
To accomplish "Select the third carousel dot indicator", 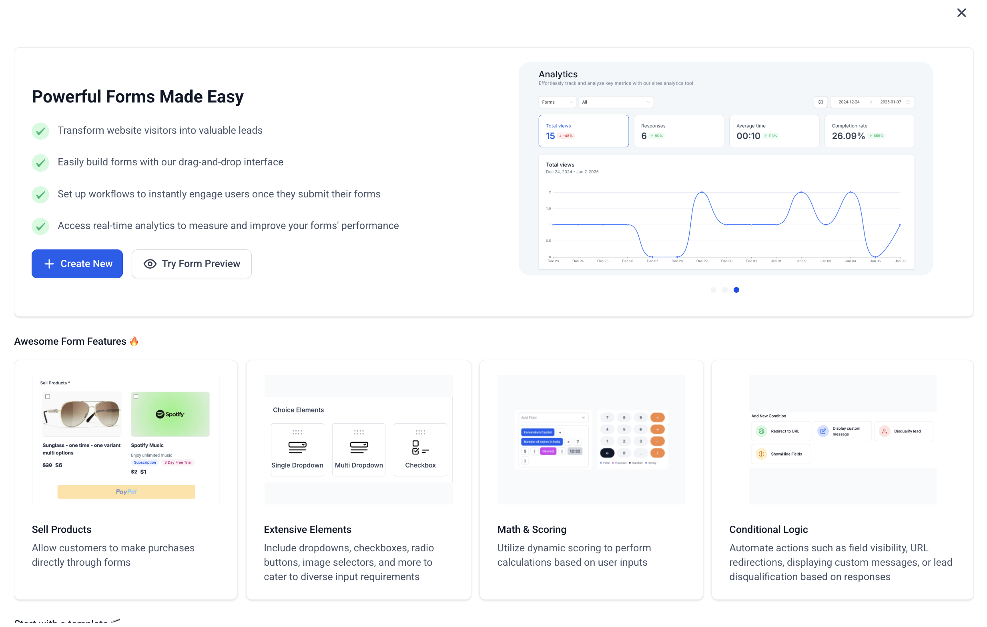I will pyautogui.click(x=736, y=290).
